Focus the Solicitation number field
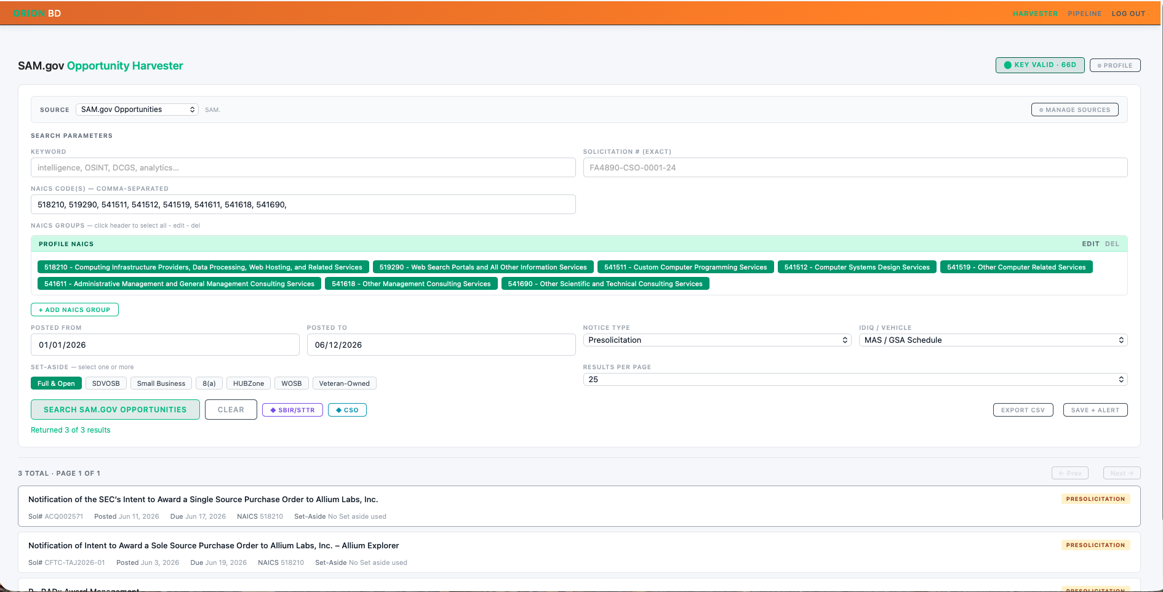This screenshot has width=1163, height=592. pyautogui.click(x=855, y=167)
